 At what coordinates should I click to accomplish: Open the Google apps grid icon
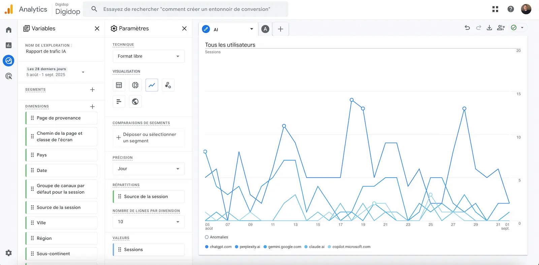495,9
